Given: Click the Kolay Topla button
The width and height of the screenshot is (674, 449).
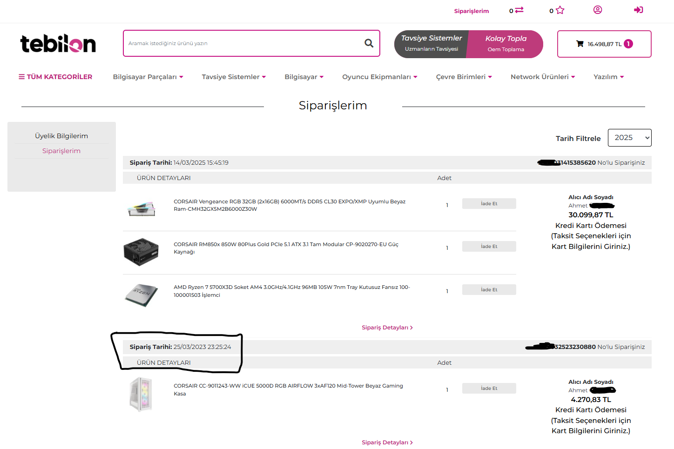Looking at the screenshot, I should point(505,44).
